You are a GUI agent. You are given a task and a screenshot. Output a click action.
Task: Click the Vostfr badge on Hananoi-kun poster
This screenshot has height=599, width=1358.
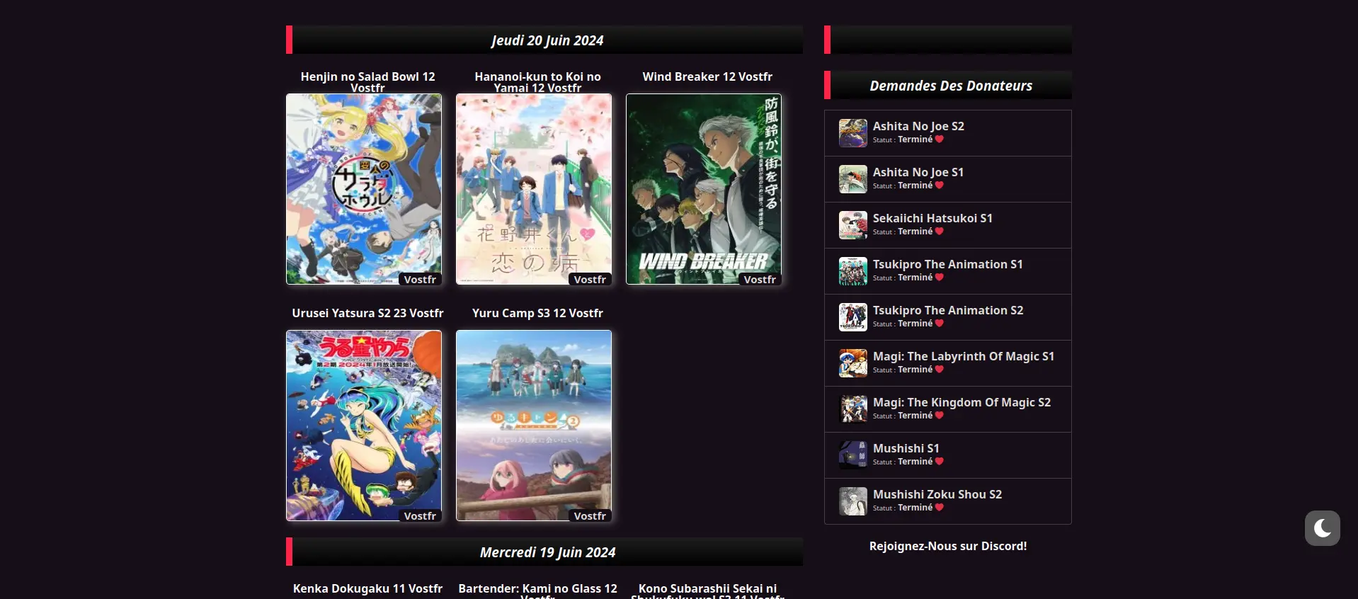point(590,280)
